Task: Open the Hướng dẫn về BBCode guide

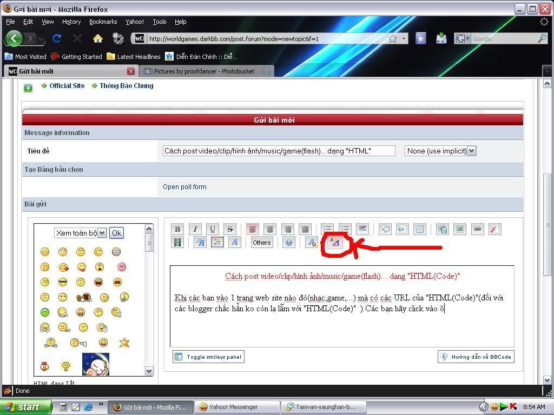Action: (476, 357)
